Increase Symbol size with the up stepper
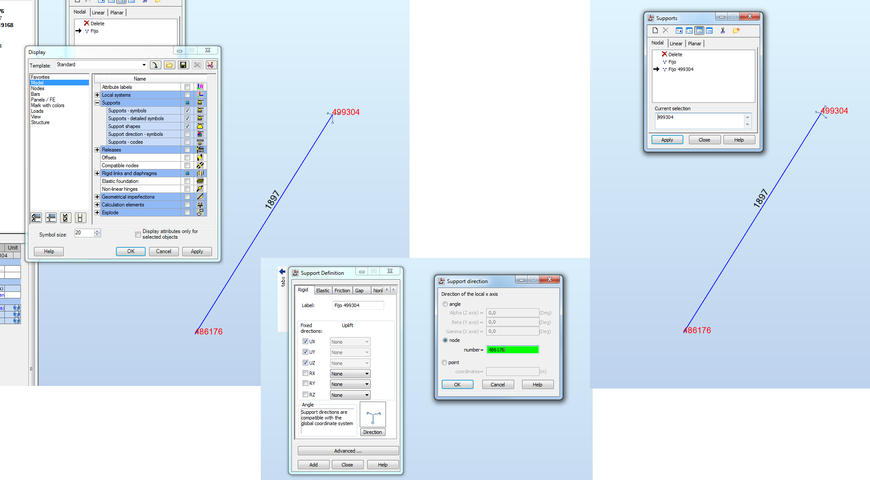Image resolution: width=870 pixels, height=480 pixels. point(97,231)
